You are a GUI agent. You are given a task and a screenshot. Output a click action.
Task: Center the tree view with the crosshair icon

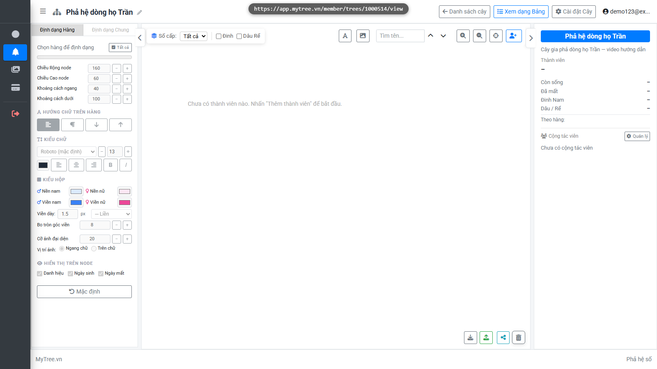[x=496, y=36]
